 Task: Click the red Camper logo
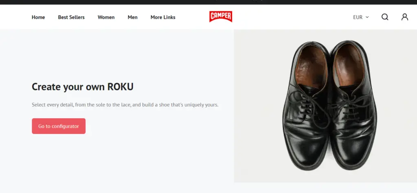coord(221,17)
